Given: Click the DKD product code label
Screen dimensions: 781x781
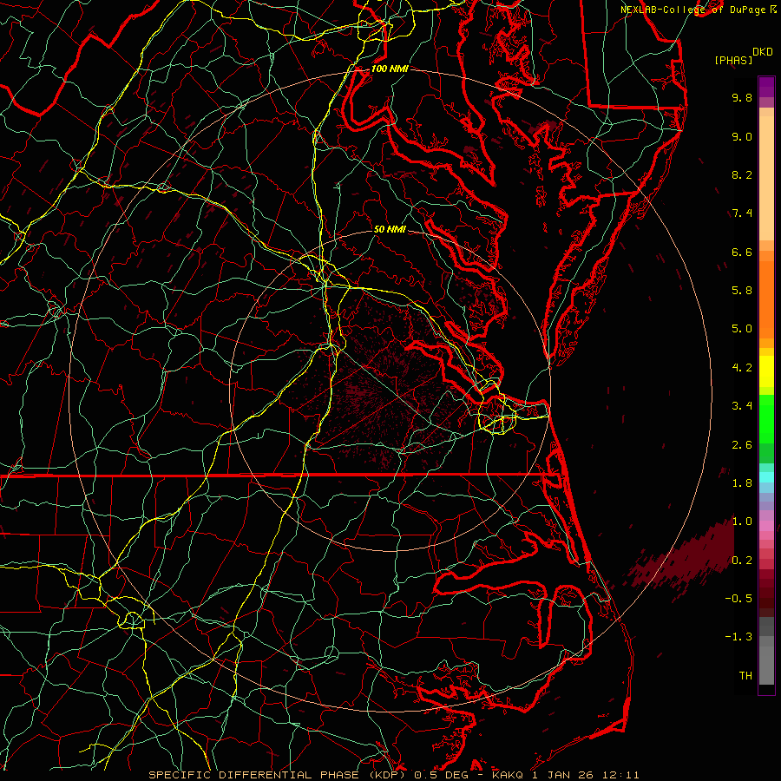Looking at the screenshot, I should pos(762,52).
